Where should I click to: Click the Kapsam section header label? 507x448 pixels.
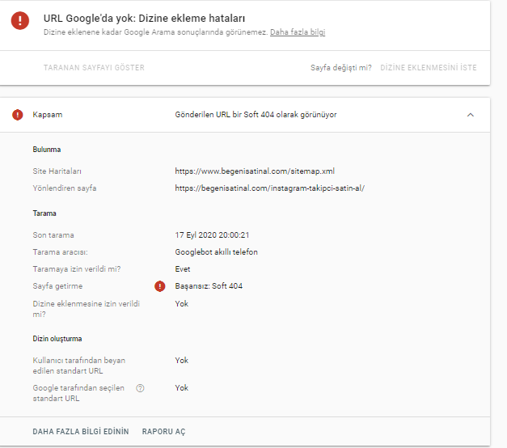[x=47, y=115]
